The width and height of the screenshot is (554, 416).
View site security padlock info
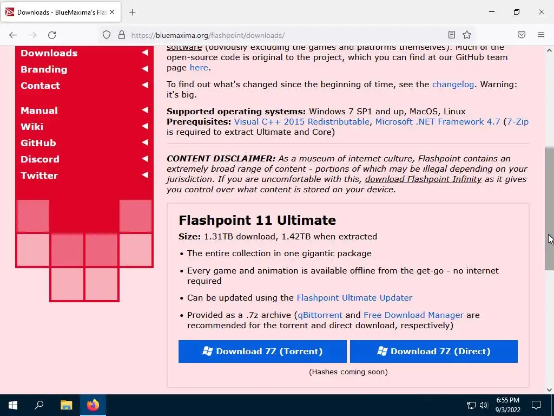pyautogui.click(x=122, y=35)
